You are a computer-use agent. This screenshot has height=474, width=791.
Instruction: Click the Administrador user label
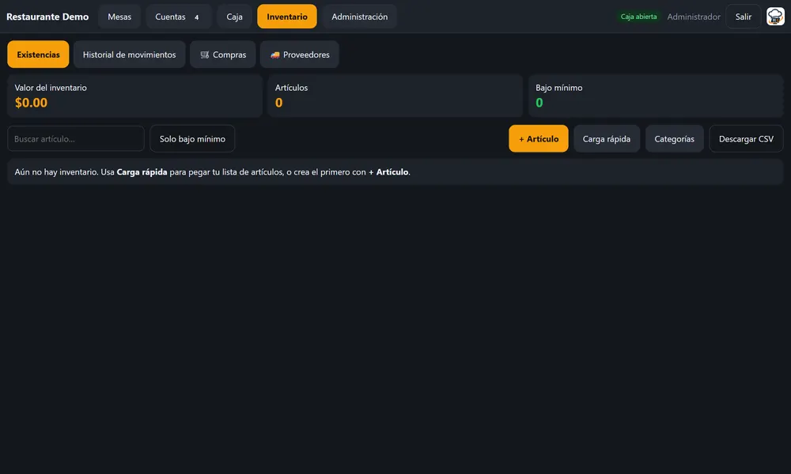[694, 17]
